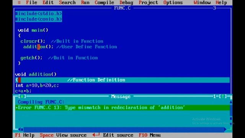Open the Debug menu

[126, 3]
